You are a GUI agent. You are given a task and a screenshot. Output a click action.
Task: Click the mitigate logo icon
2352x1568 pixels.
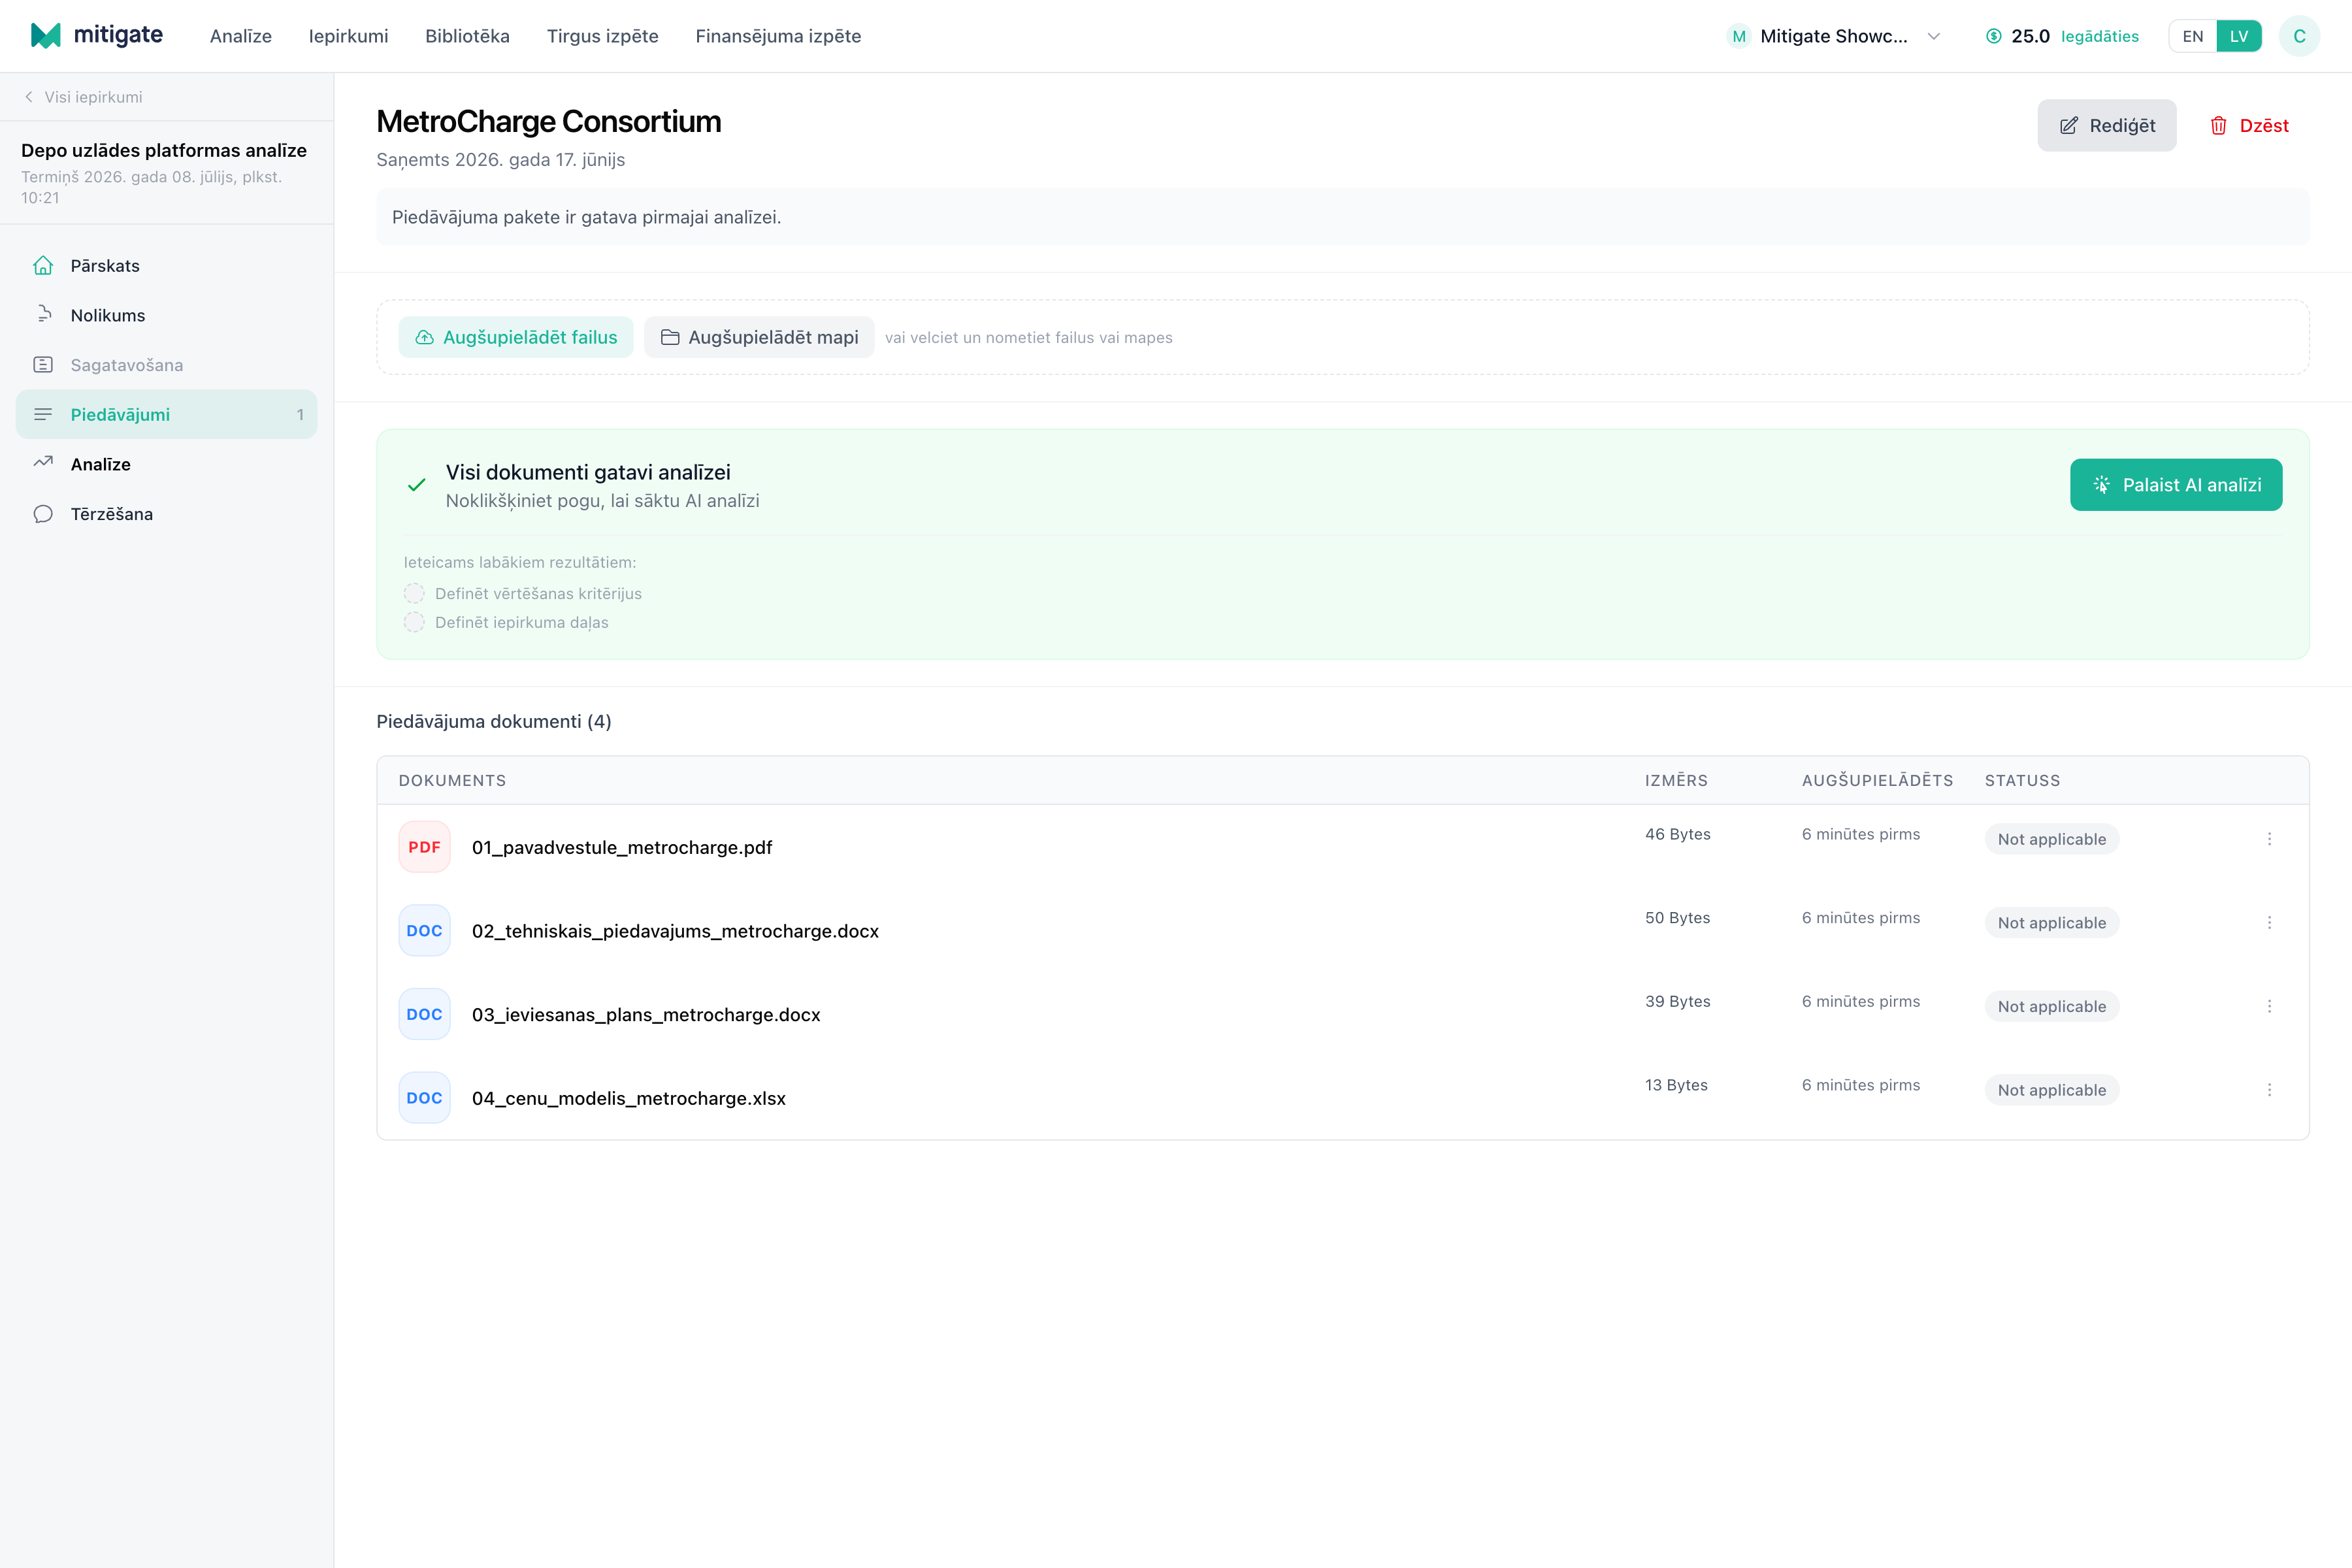(x=46, y=36)
